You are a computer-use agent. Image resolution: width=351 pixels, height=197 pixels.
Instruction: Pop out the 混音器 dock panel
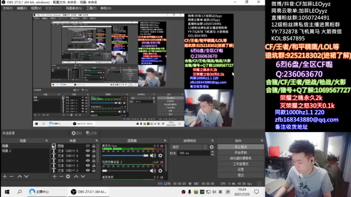165,141
